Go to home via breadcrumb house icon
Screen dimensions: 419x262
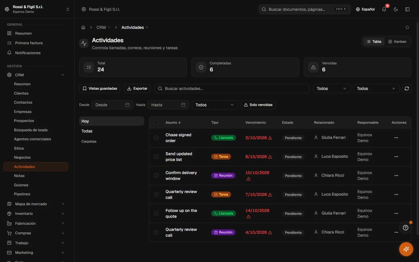coord(83,27)
